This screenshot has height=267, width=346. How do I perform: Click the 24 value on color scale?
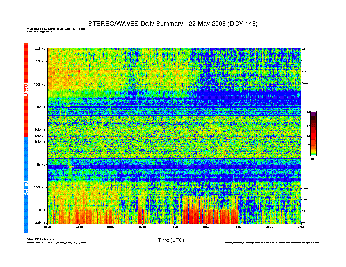tap(308, 113)
